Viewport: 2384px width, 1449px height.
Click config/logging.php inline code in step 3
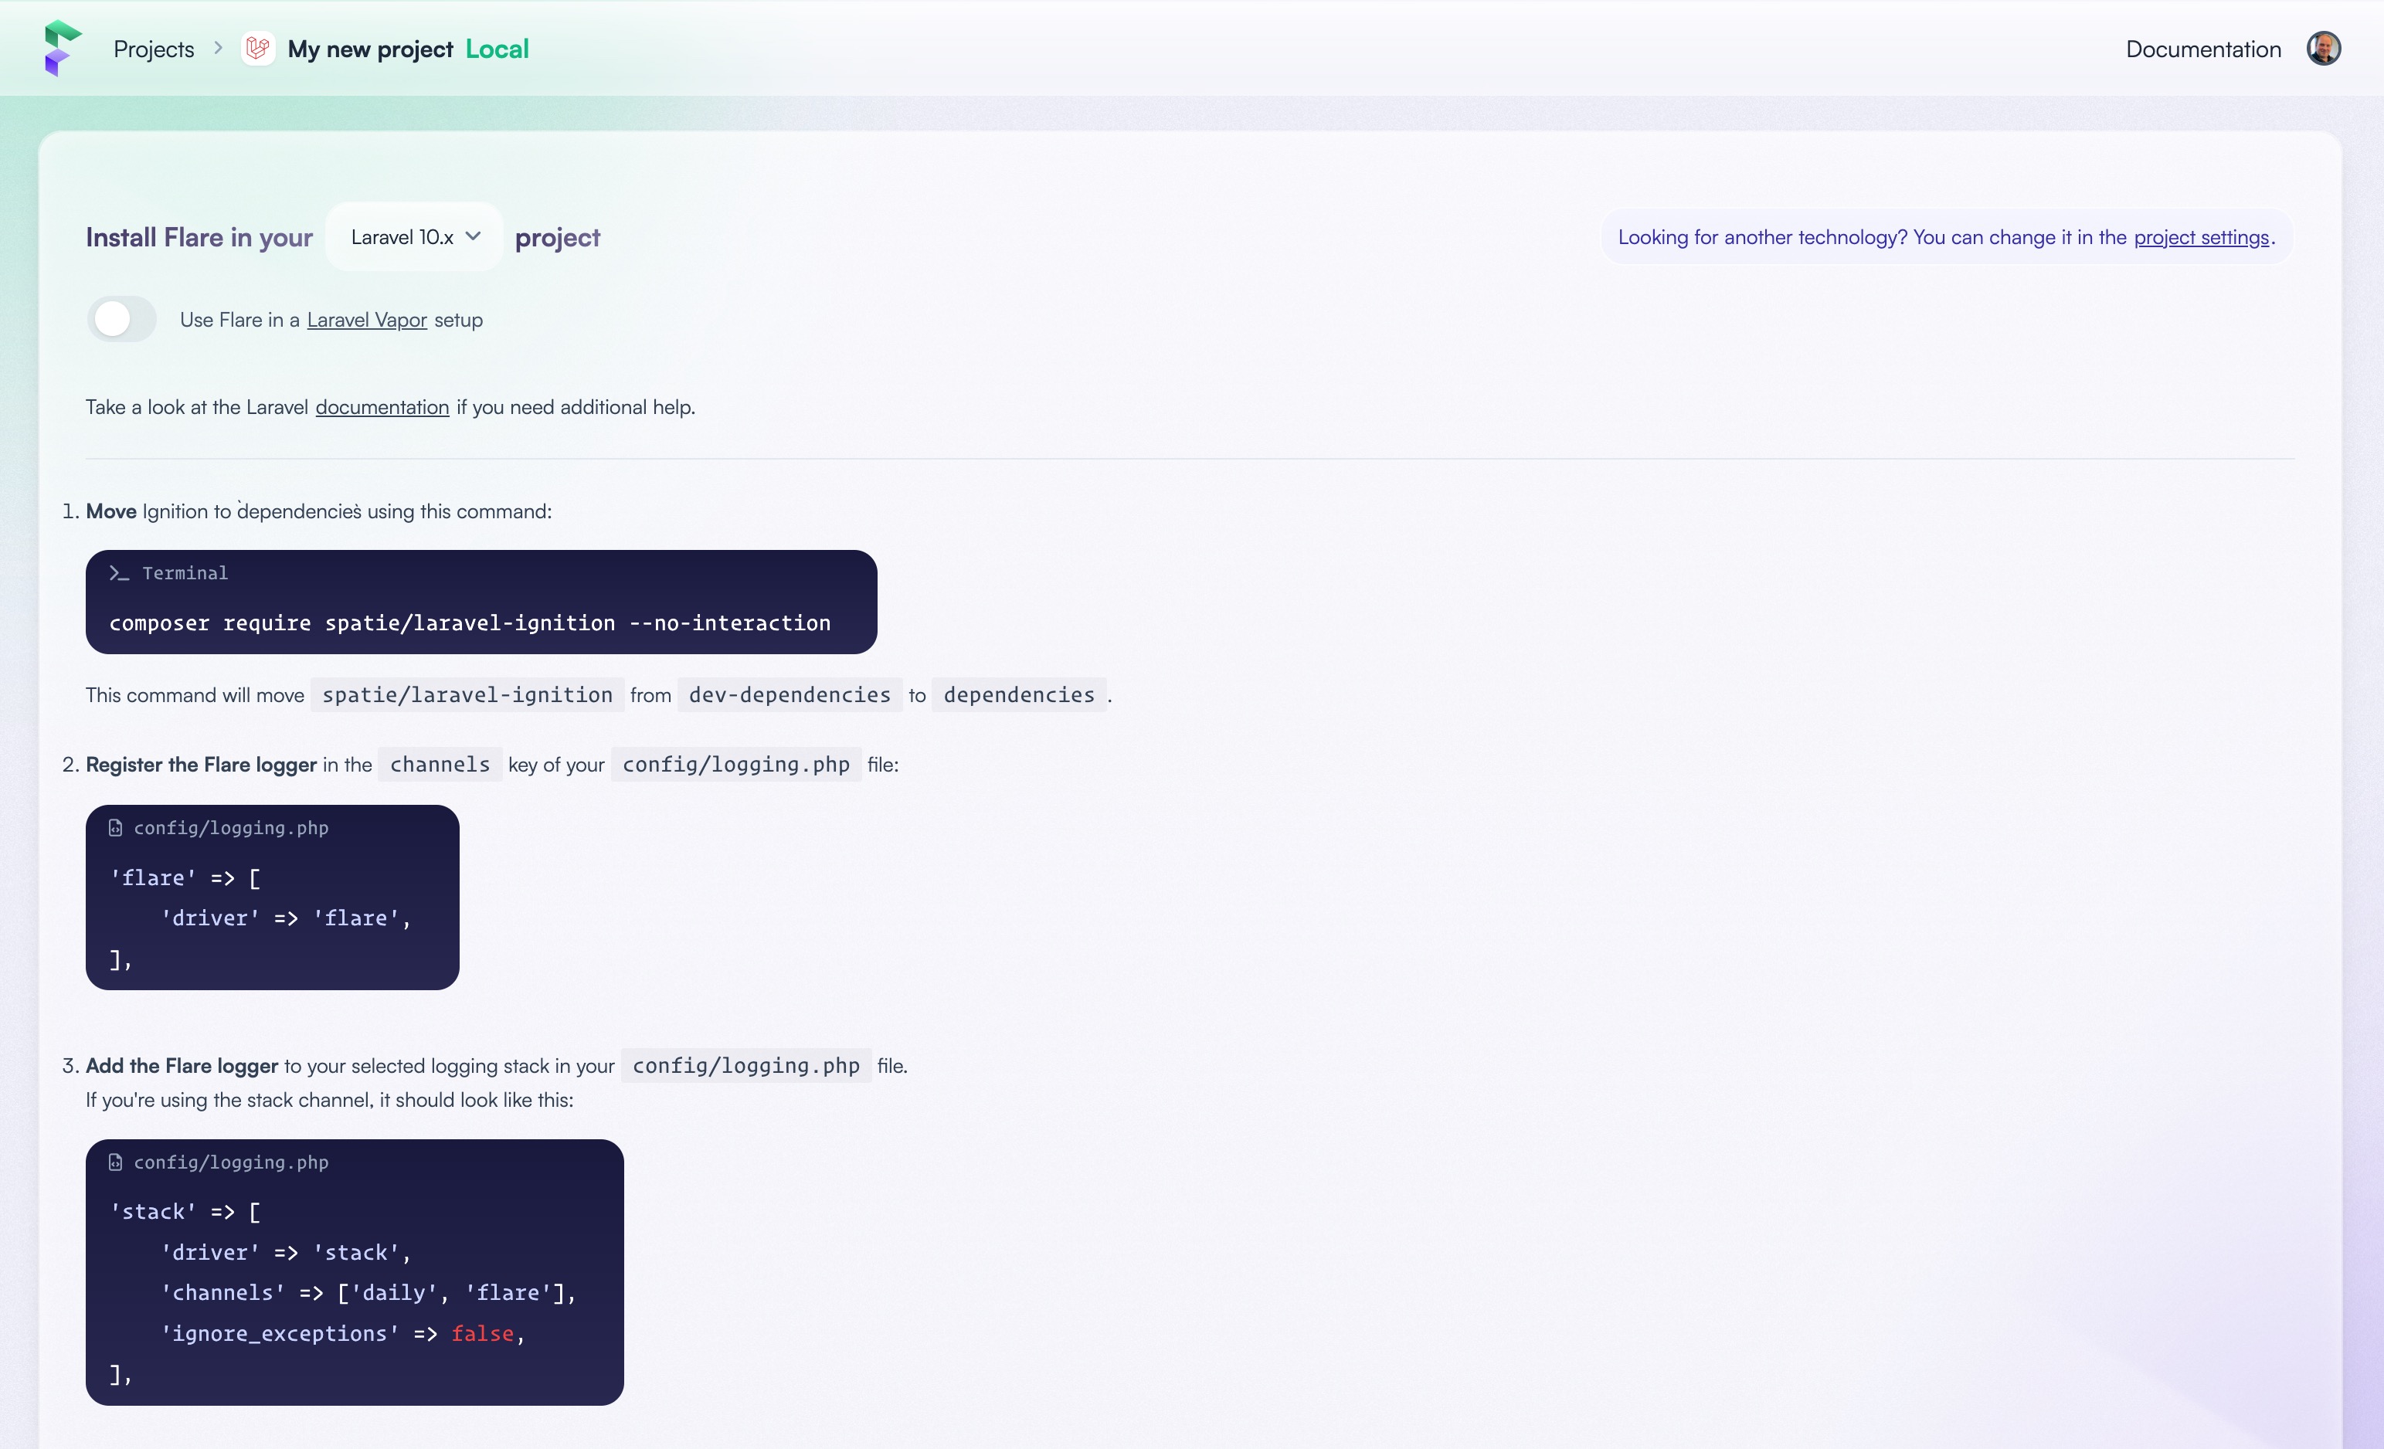click(x=746, y=1065)
